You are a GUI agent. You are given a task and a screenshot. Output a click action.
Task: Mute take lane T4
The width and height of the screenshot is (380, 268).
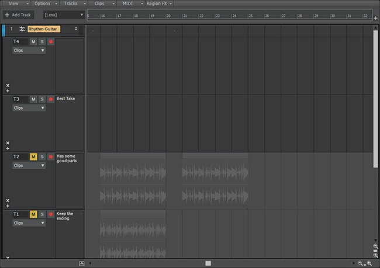(x=33, y=41)
